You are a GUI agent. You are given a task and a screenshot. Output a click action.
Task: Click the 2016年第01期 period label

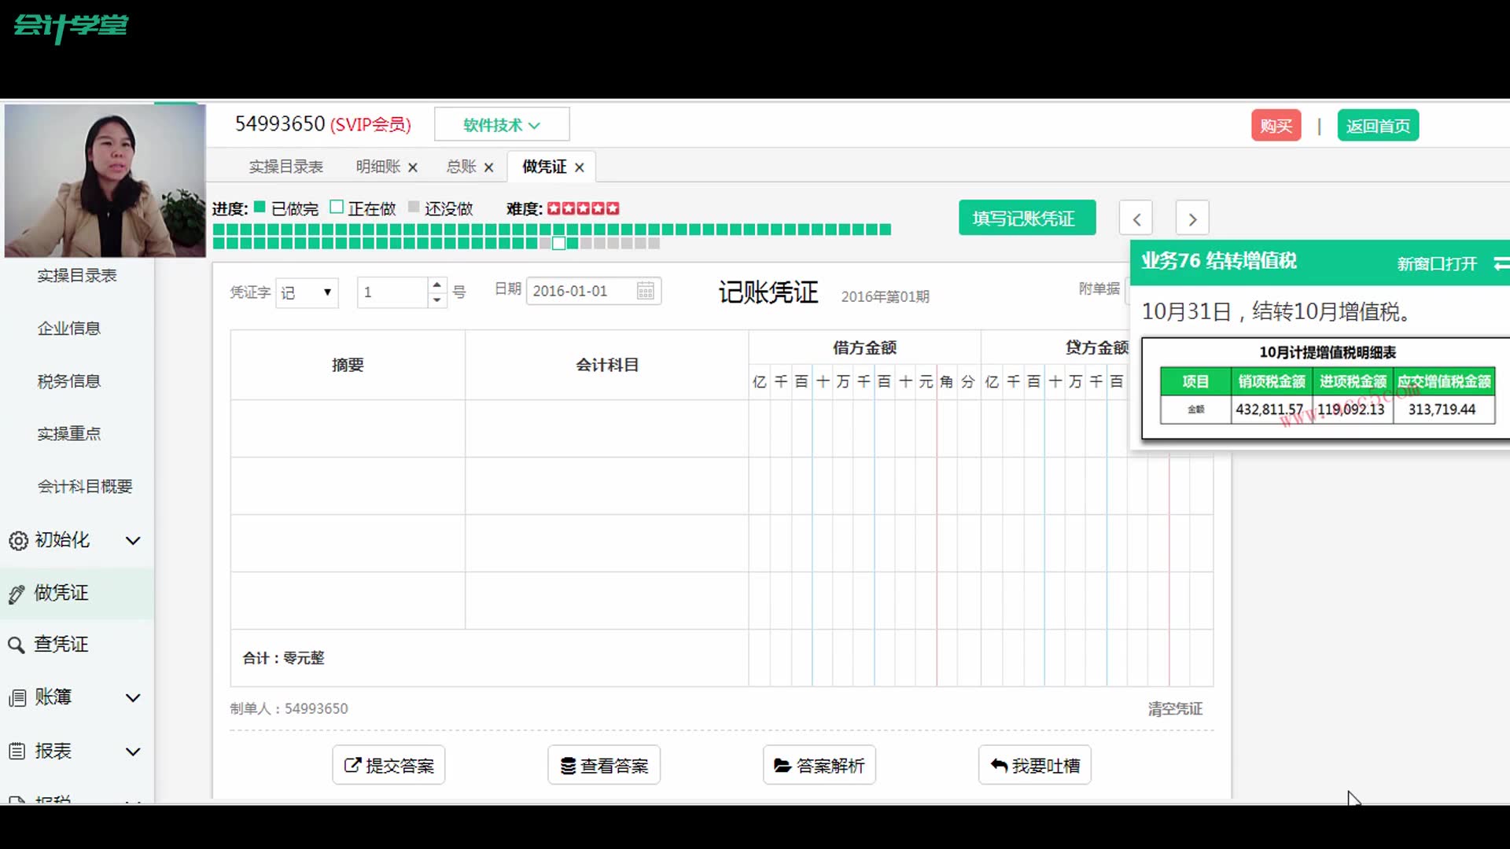(x=886, y=296)
